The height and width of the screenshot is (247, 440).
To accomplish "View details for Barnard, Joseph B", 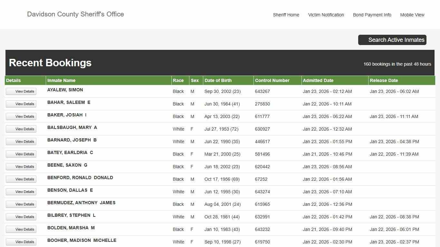I will click(21, 142).
